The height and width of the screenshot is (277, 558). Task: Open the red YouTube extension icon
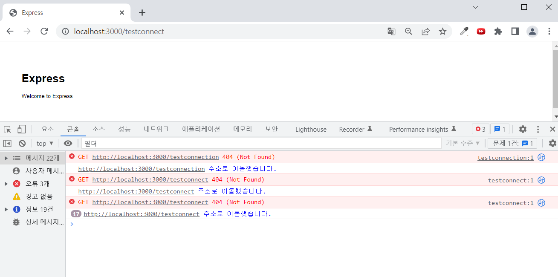(x=481, y=31)
